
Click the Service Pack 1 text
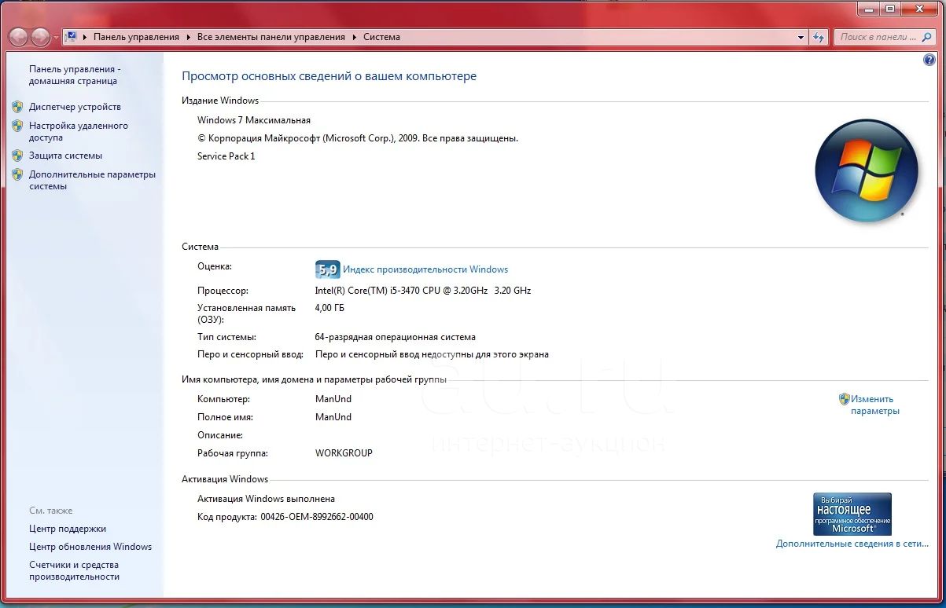point(226,156)
